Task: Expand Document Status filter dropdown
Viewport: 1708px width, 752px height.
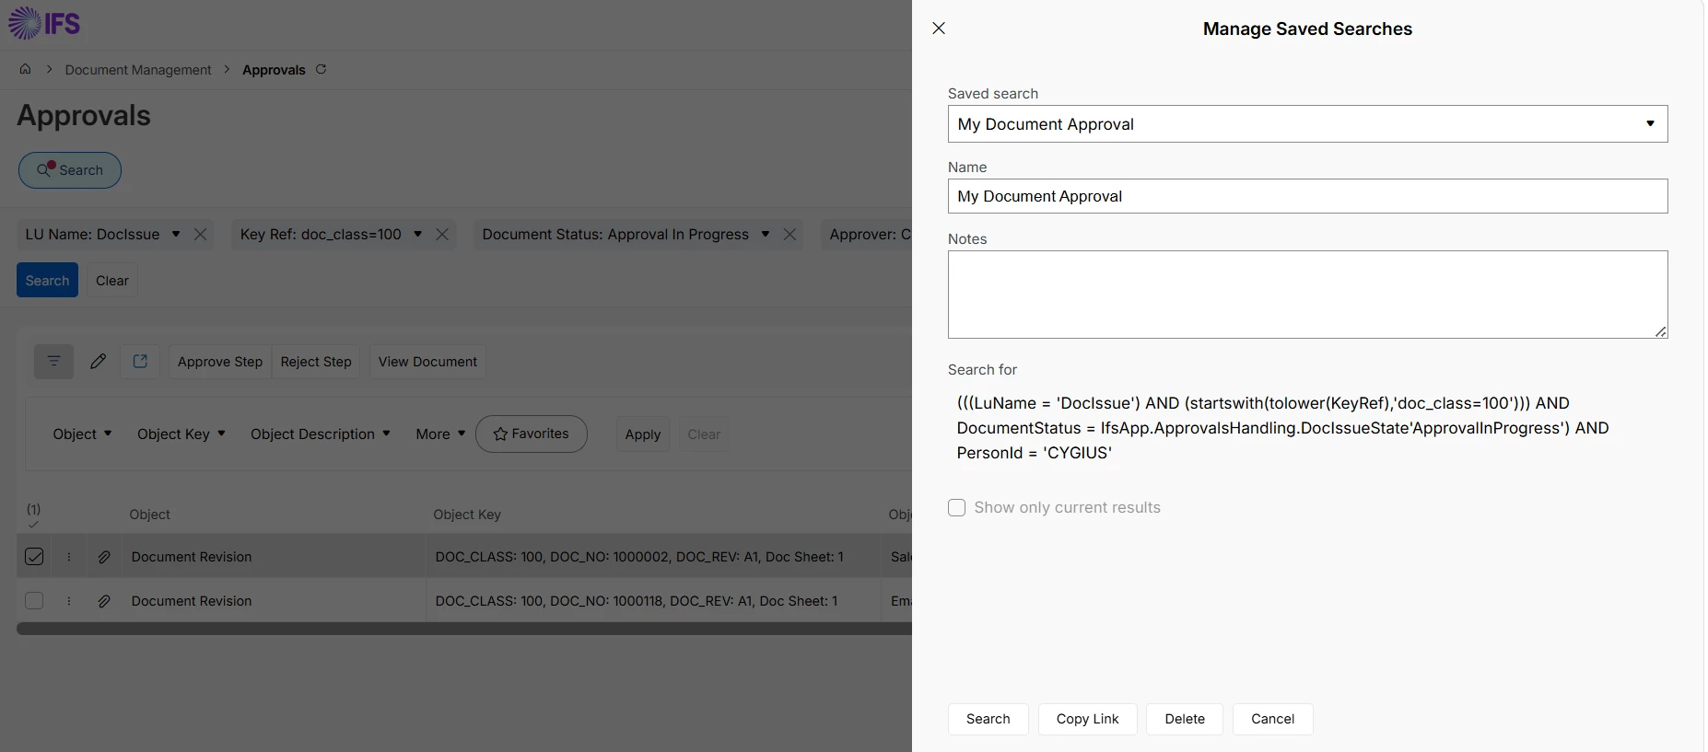Action: point(765,234)
